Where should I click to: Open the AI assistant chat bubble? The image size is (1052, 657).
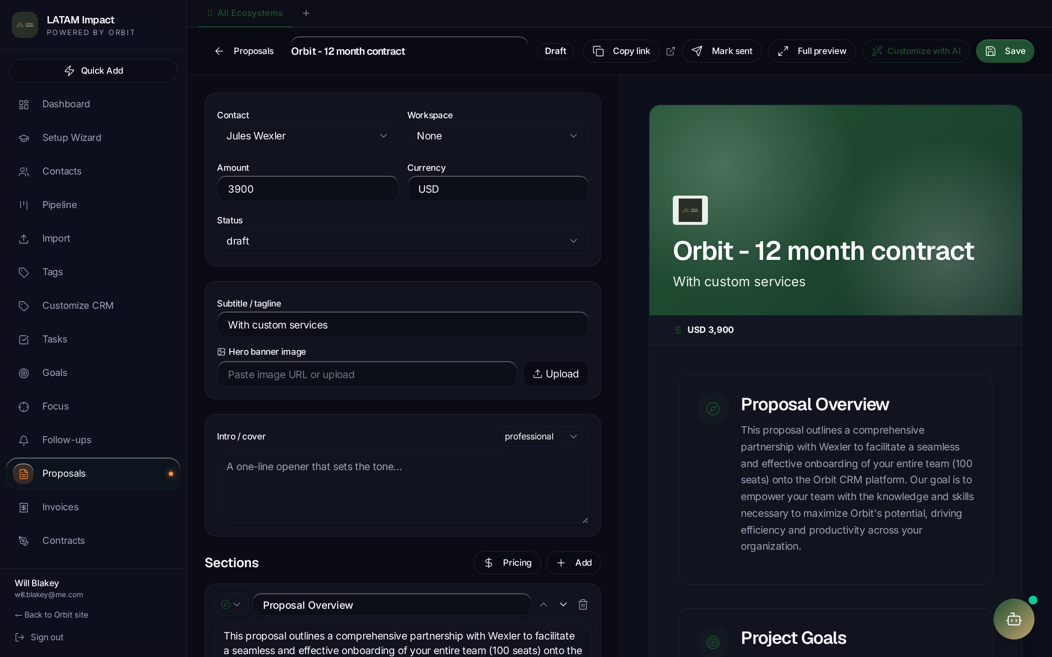pyautogui.click(x=1014, y=619)
